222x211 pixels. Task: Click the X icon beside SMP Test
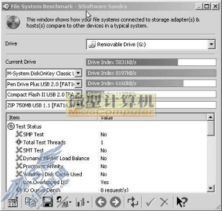[19, 134]
